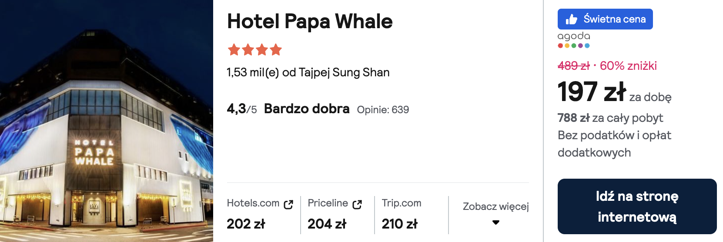
Task: Open external link icon beside Hotels.com
Action: [x=288, y=204]
